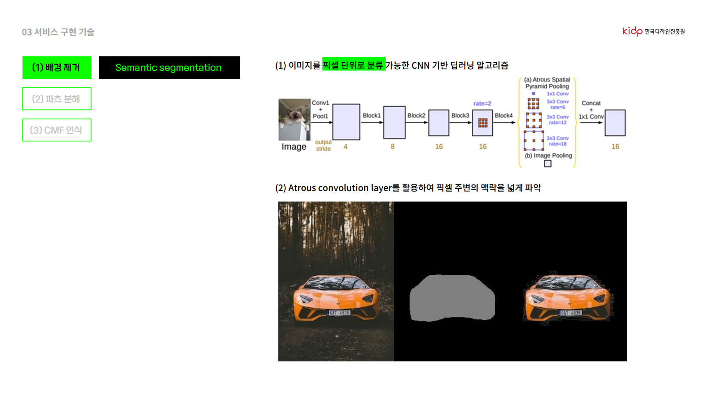Click the 3x3 Conv rate=12 grid icon
Screen dimensions: 702x393
pos(533,120)
